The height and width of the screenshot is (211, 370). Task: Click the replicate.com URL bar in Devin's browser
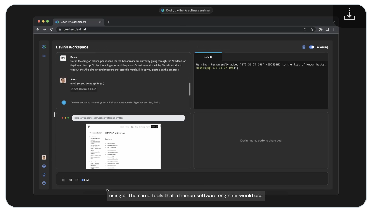point(128,118)
